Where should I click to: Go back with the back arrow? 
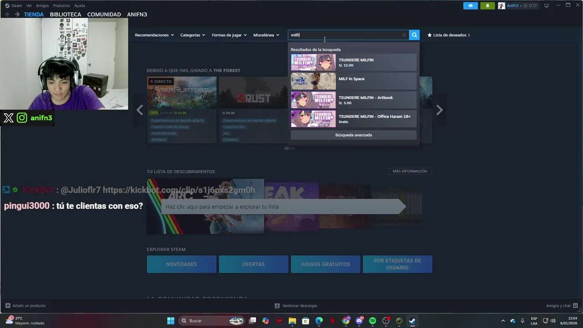click(x=7, y=15)
